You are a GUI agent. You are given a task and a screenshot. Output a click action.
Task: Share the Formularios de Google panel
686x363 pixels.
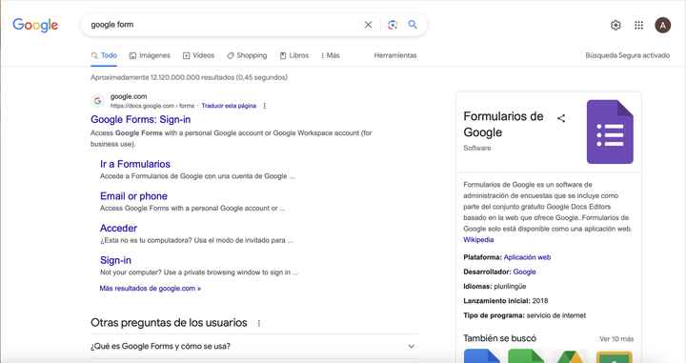coord(561,118)
